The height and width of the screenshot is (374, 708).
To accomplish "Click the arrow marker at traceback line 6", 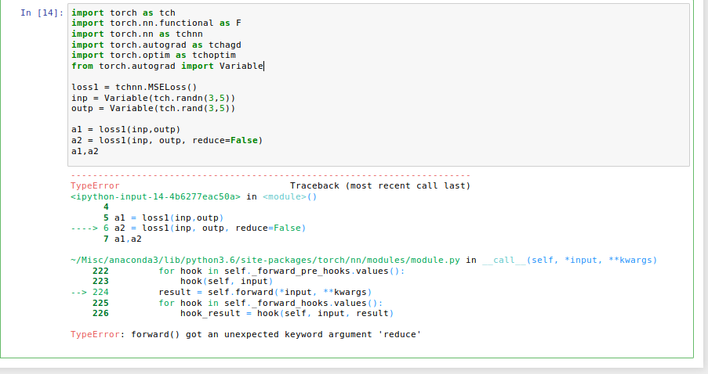I will click(84, 228).
